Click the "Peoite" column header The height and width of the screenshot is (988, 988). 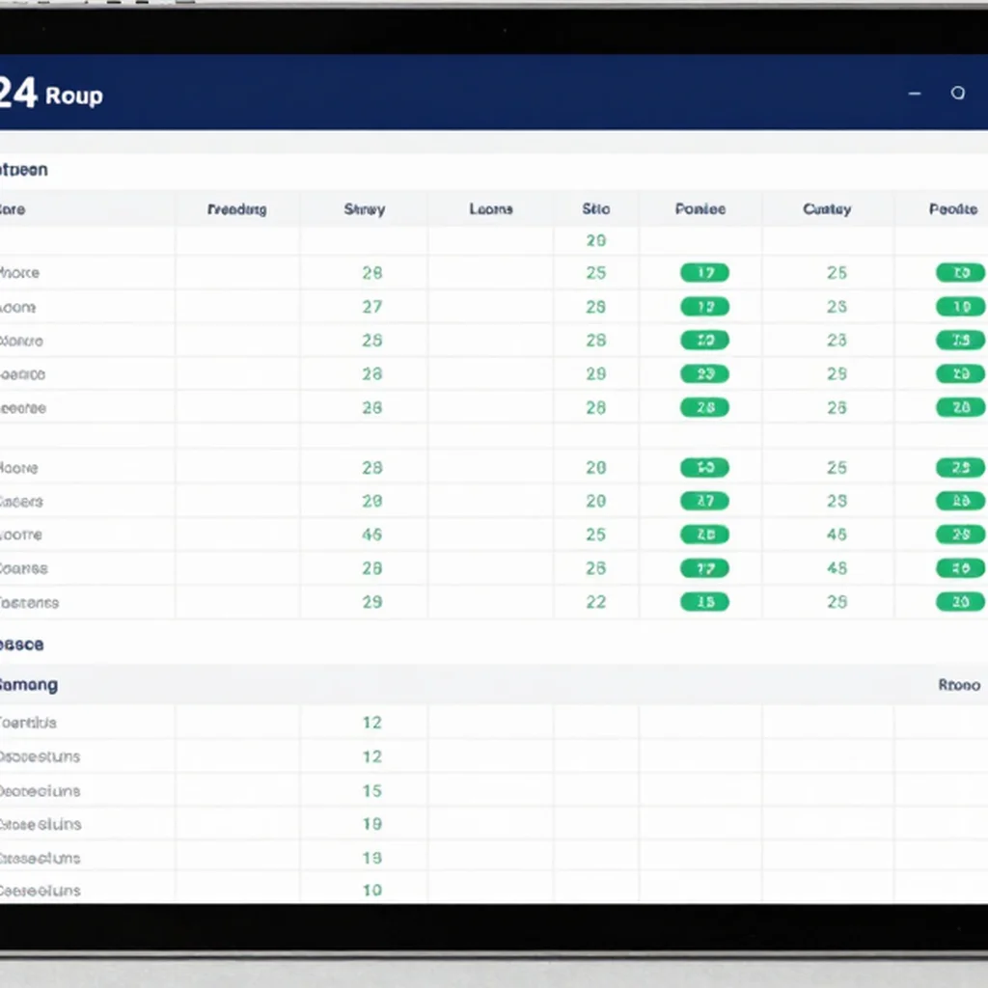[953, 209]
